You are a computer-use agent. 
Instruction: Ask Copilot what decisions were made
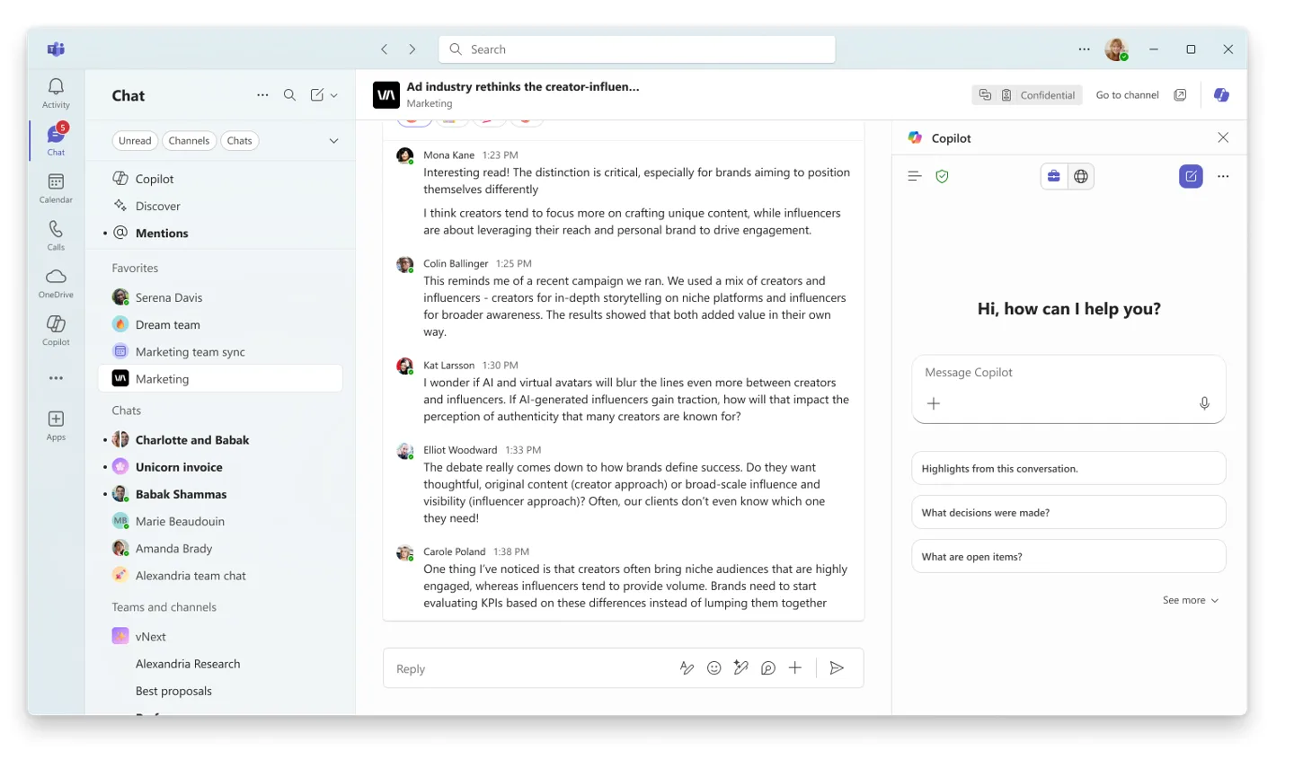(1068, 512)
